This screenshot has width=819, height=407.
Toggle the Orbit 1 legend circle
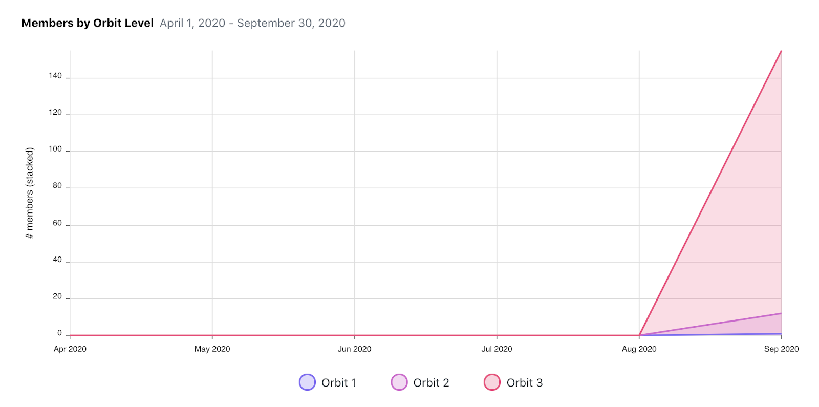(x=307, y=382)
